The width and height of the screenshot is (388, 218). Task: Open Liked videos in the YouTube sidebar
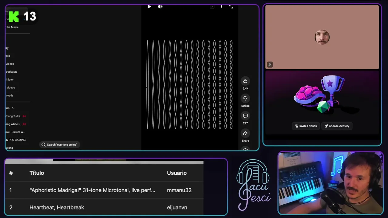10,88
